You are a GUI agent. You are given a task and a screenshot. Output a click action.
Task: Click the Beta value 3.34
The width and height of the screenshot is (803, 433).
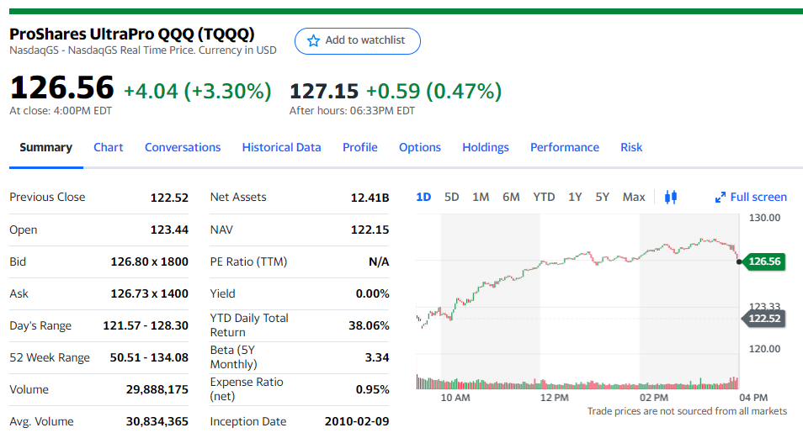pos(377,357)
